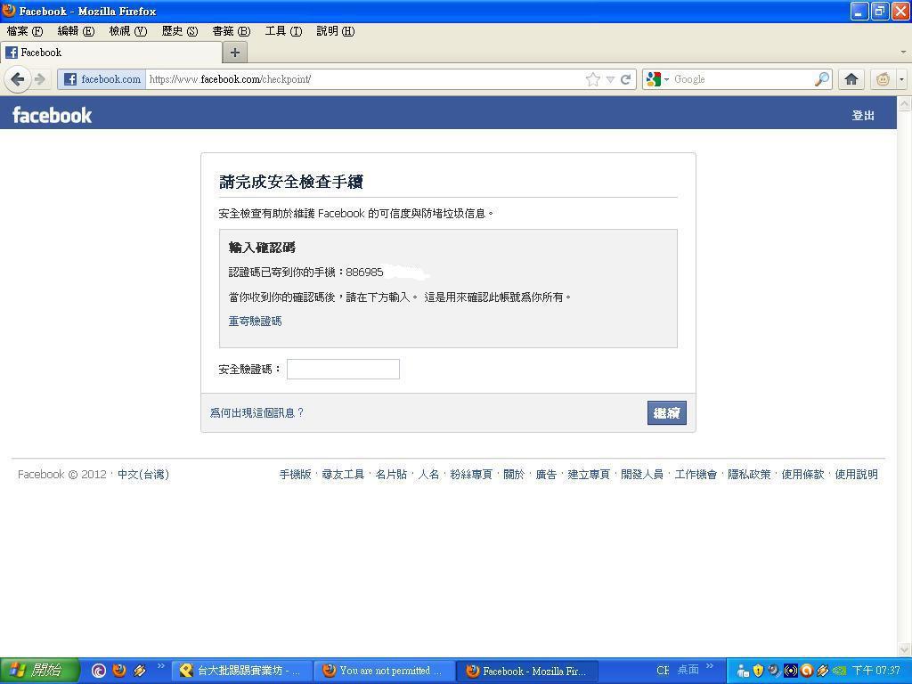Viewport: 912px width, 684px height.
Task: Click the taskbar clock 下午 07:37
Action: [x=876, y=671]
